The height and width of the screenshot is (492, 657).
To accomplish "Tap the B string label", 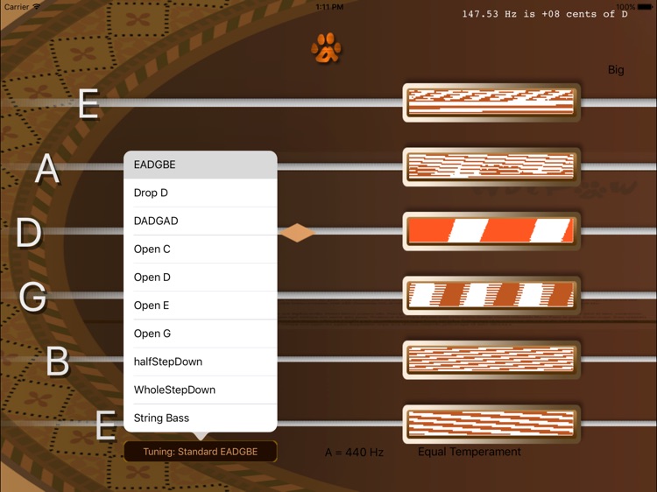I will tap(58, 361).
